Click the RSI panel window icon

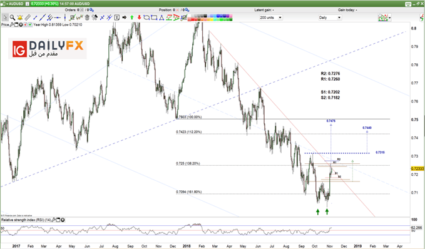58,220
